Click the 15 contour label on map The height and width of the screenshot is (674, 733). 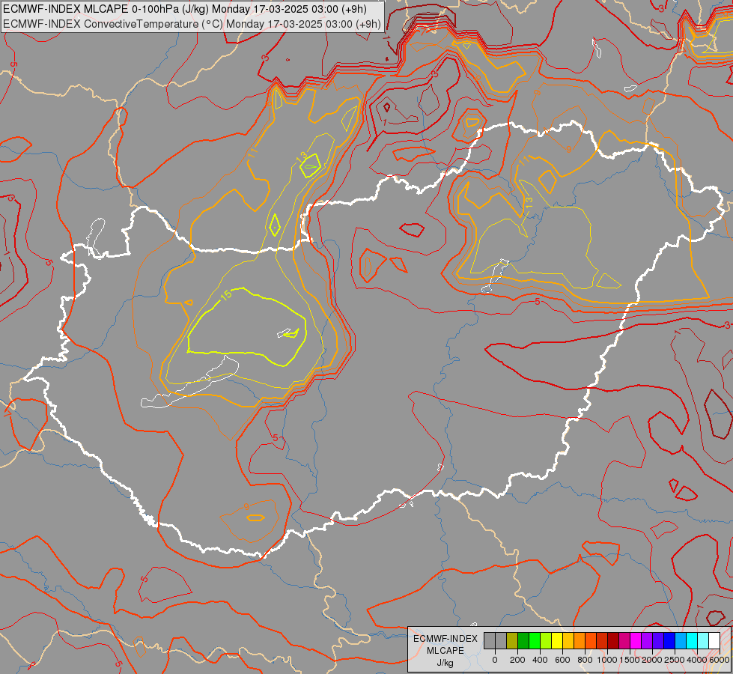[226, 294]
